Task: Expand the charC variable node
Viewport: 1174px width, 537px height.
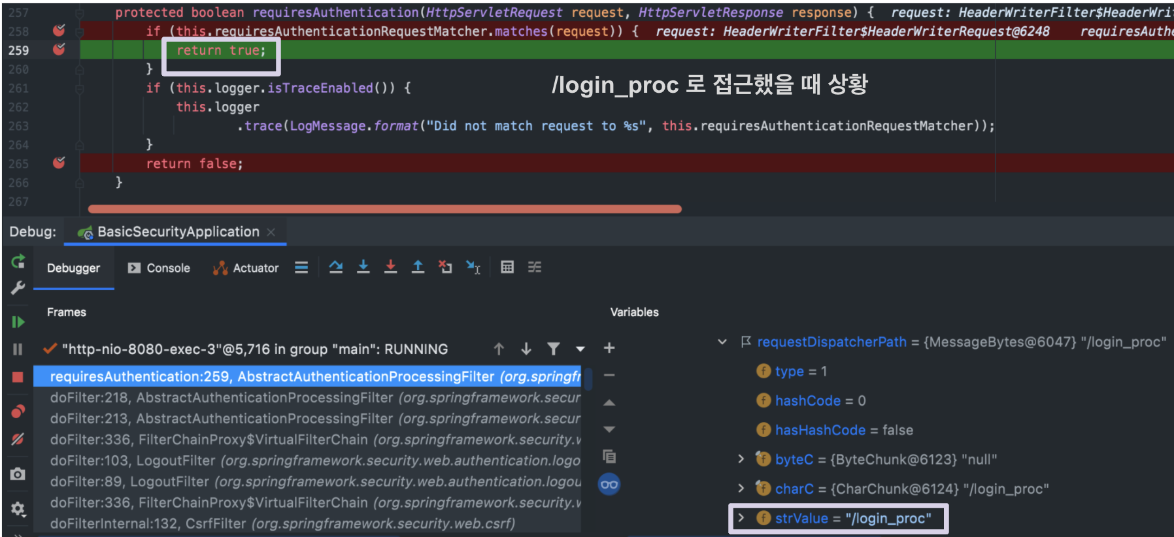Action: coord(741,489)
